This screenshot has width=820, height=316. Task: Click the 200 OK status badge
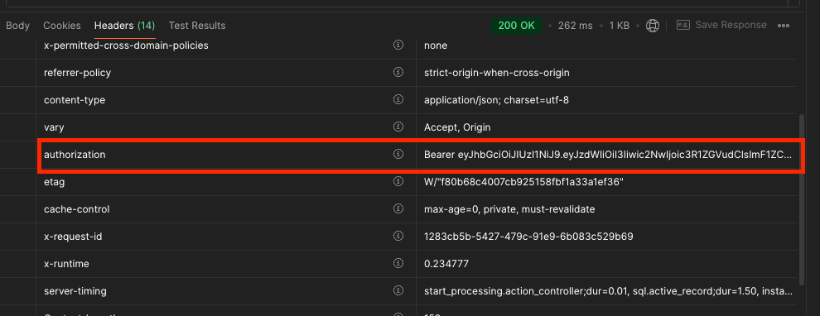click(x=516, y=25)
